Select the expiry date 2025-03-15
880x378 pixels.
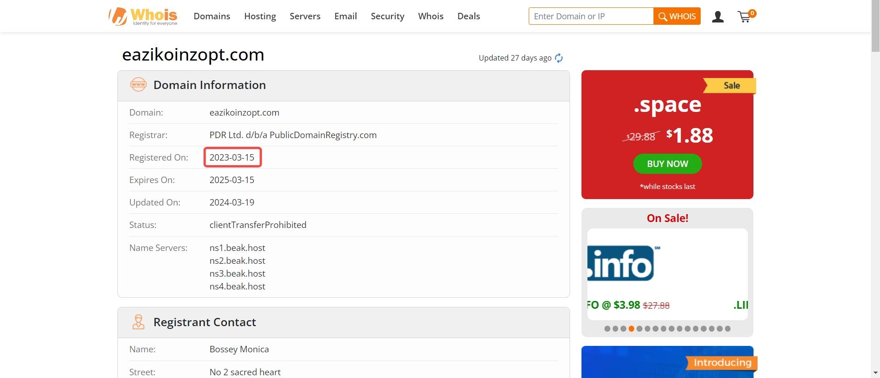232,180
